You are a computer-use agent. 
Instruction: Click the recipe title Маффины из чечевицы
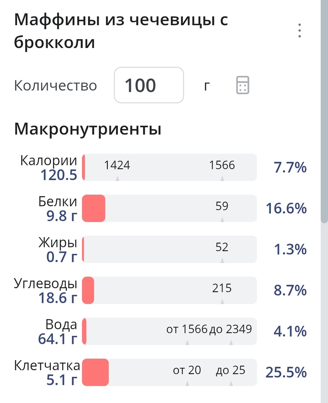pyautogui.click(x=121, y=19)
